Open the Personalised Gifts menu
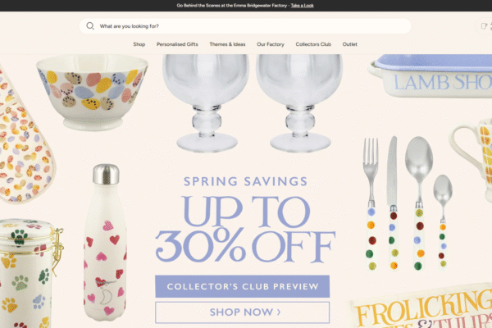This screenshot has height=328, width=492. click(x=177, y=44)
